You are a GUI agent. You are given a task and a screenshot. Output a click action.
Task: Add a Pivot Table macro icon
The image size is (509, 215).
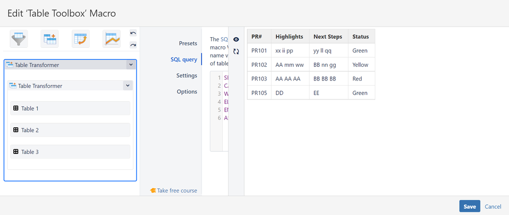click(81, 39)
